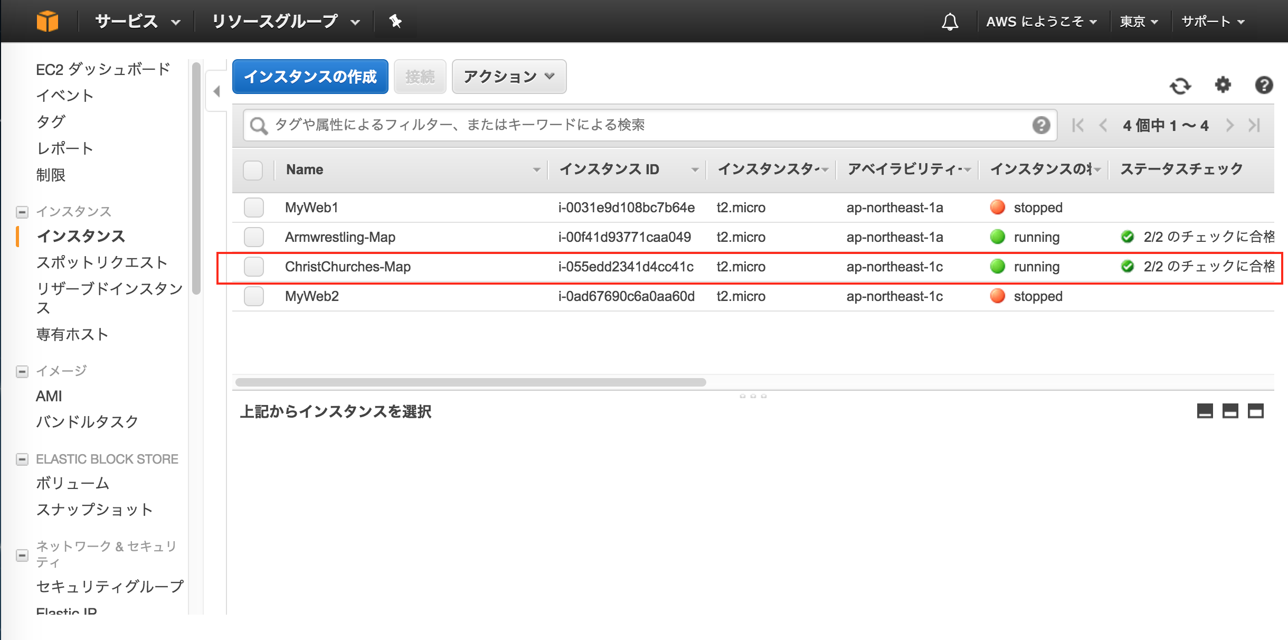Switch to split-view layout at bottom right

pyautogui.click(x=1230, y=411)
